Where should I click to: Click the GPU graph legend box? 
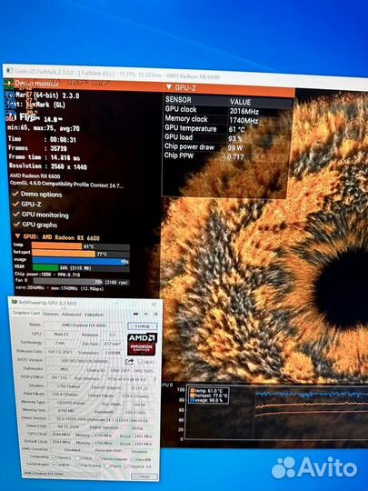[x=208, y=396]
